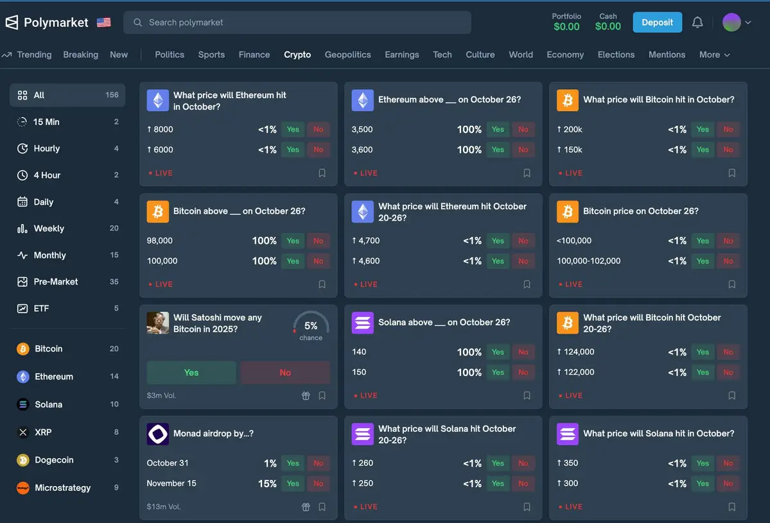Viewport: 770px width, 523px height.
Task: Select the ETF filter in the sidebar
Action: (41, 309)
